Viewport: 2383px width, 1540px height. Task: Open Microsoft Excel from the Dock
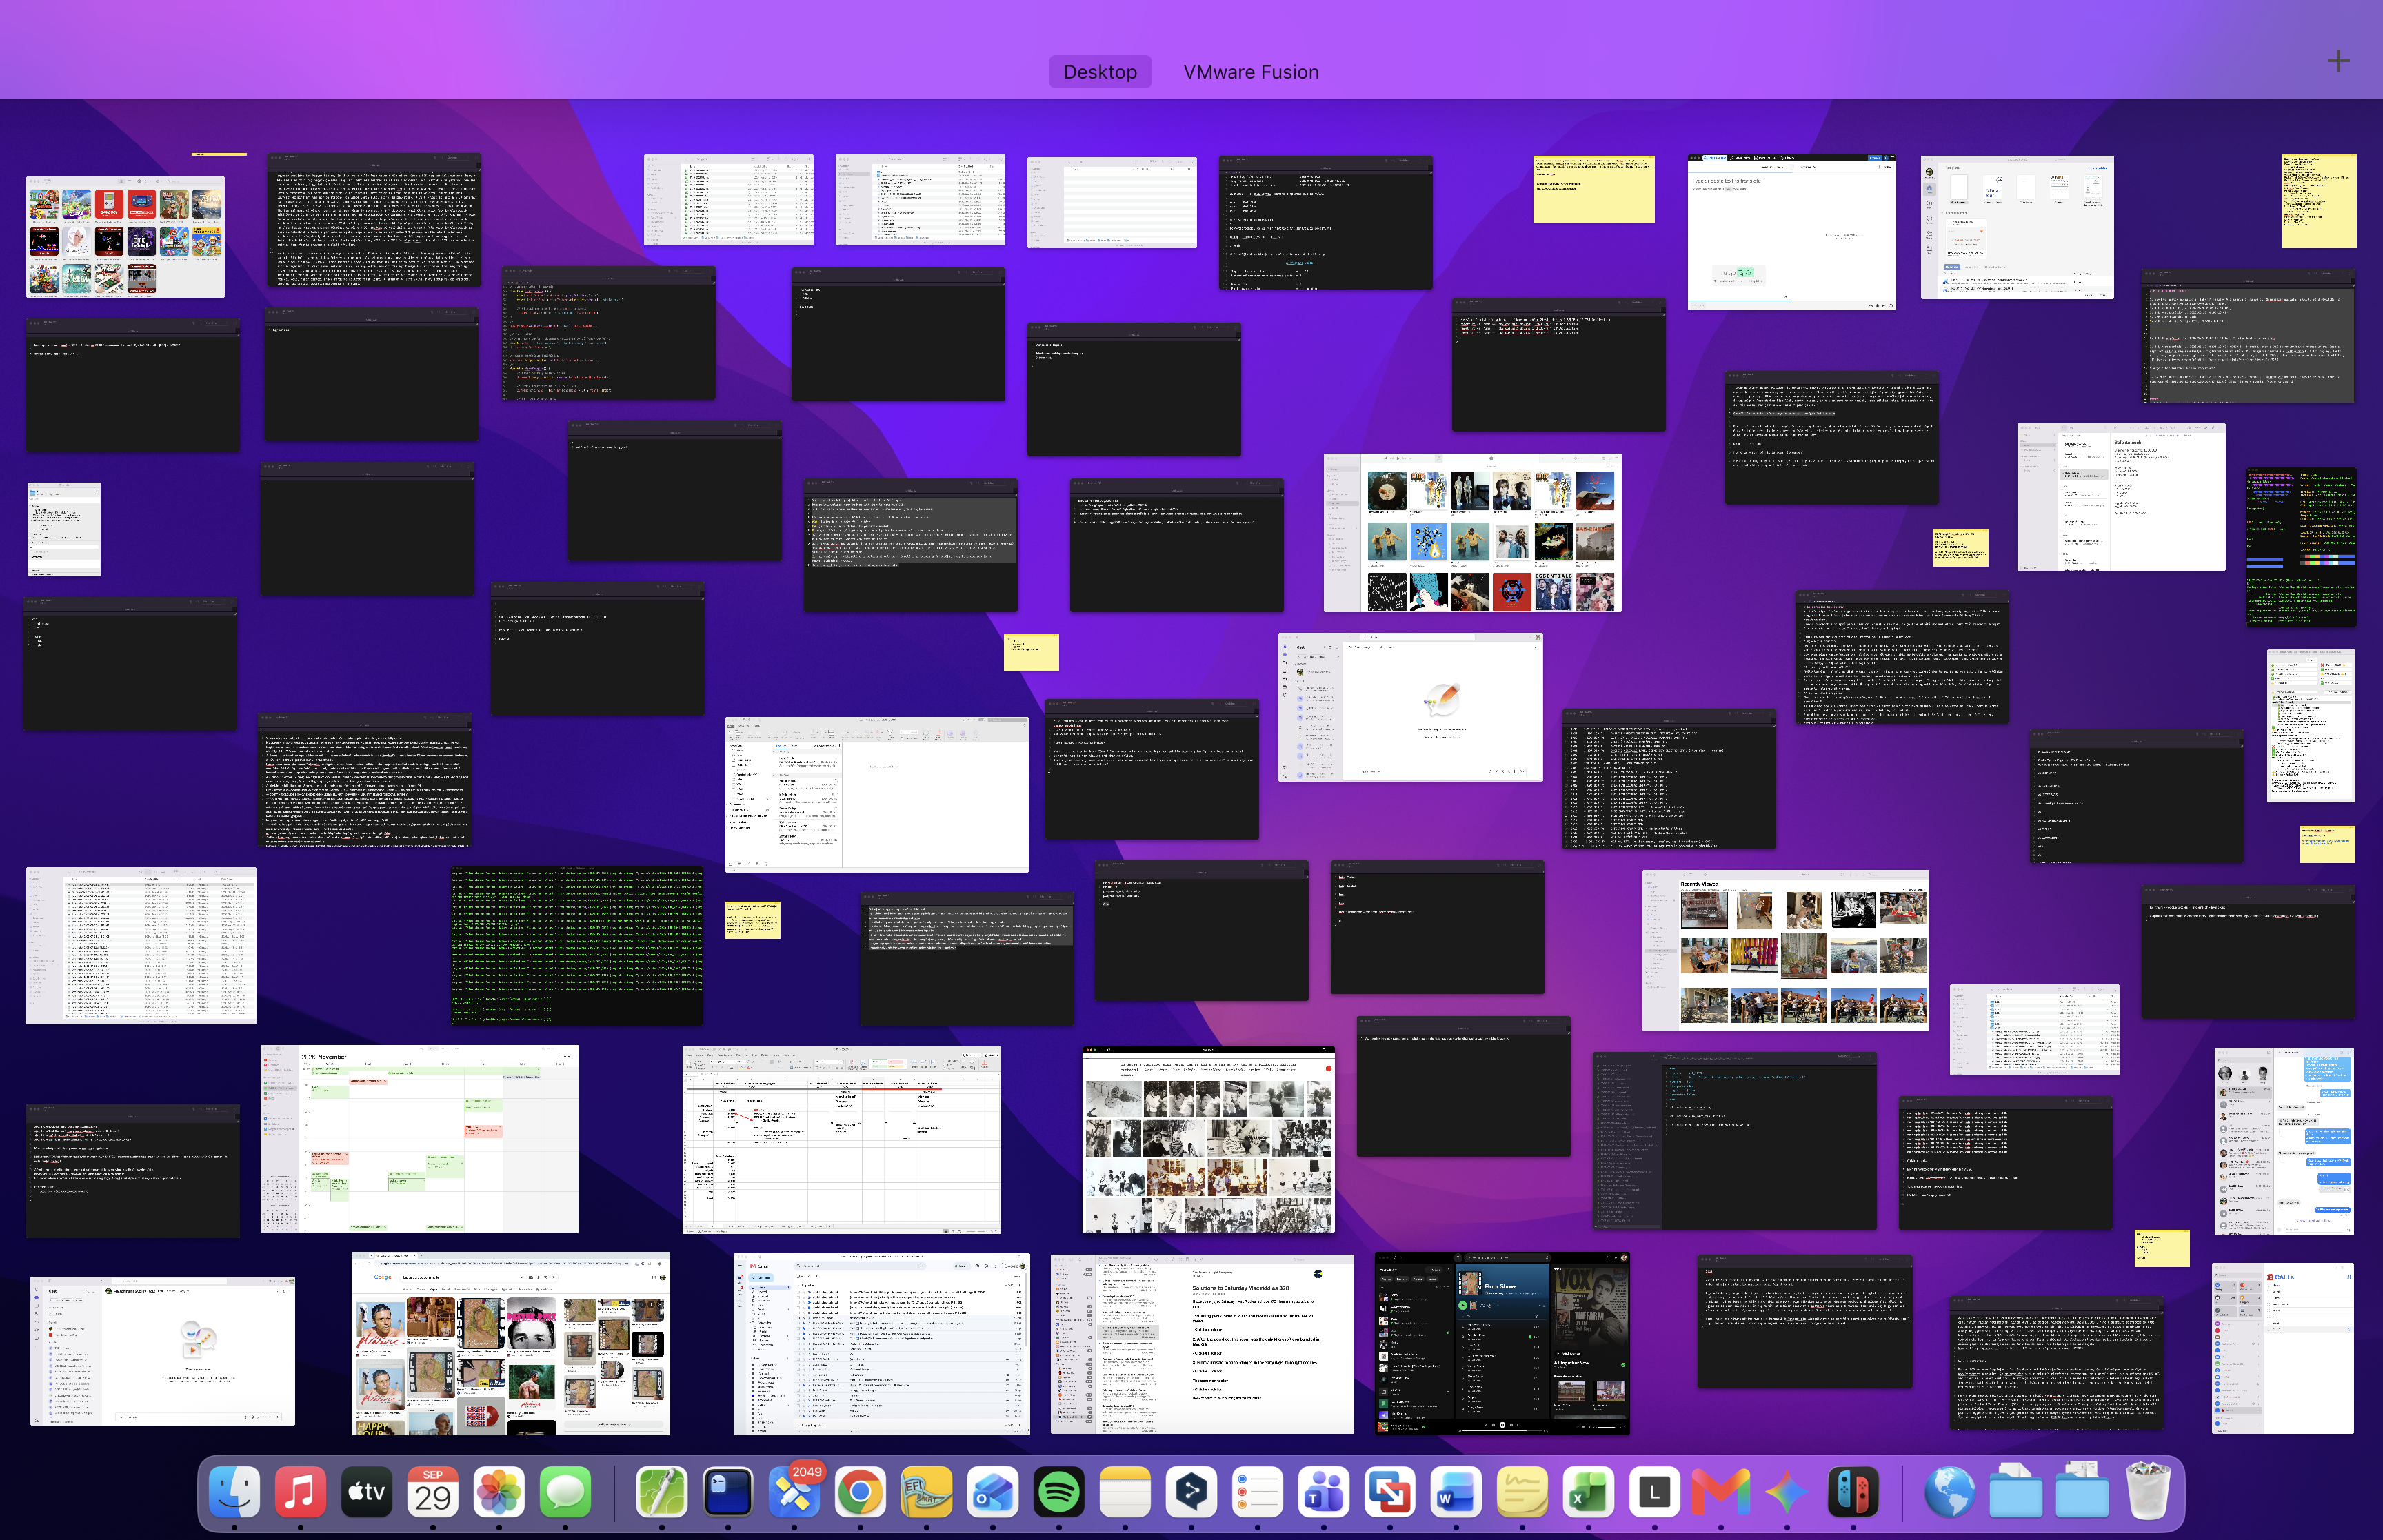point(1588,1493)
